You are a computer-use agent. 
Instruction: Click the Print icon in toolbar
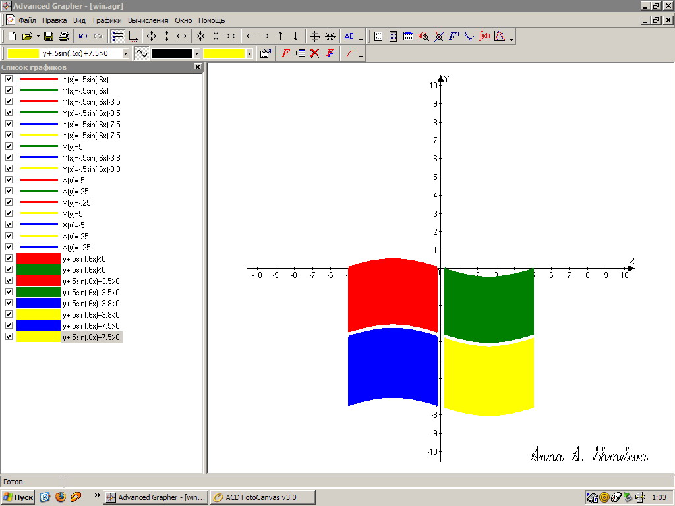coord(64,36)
